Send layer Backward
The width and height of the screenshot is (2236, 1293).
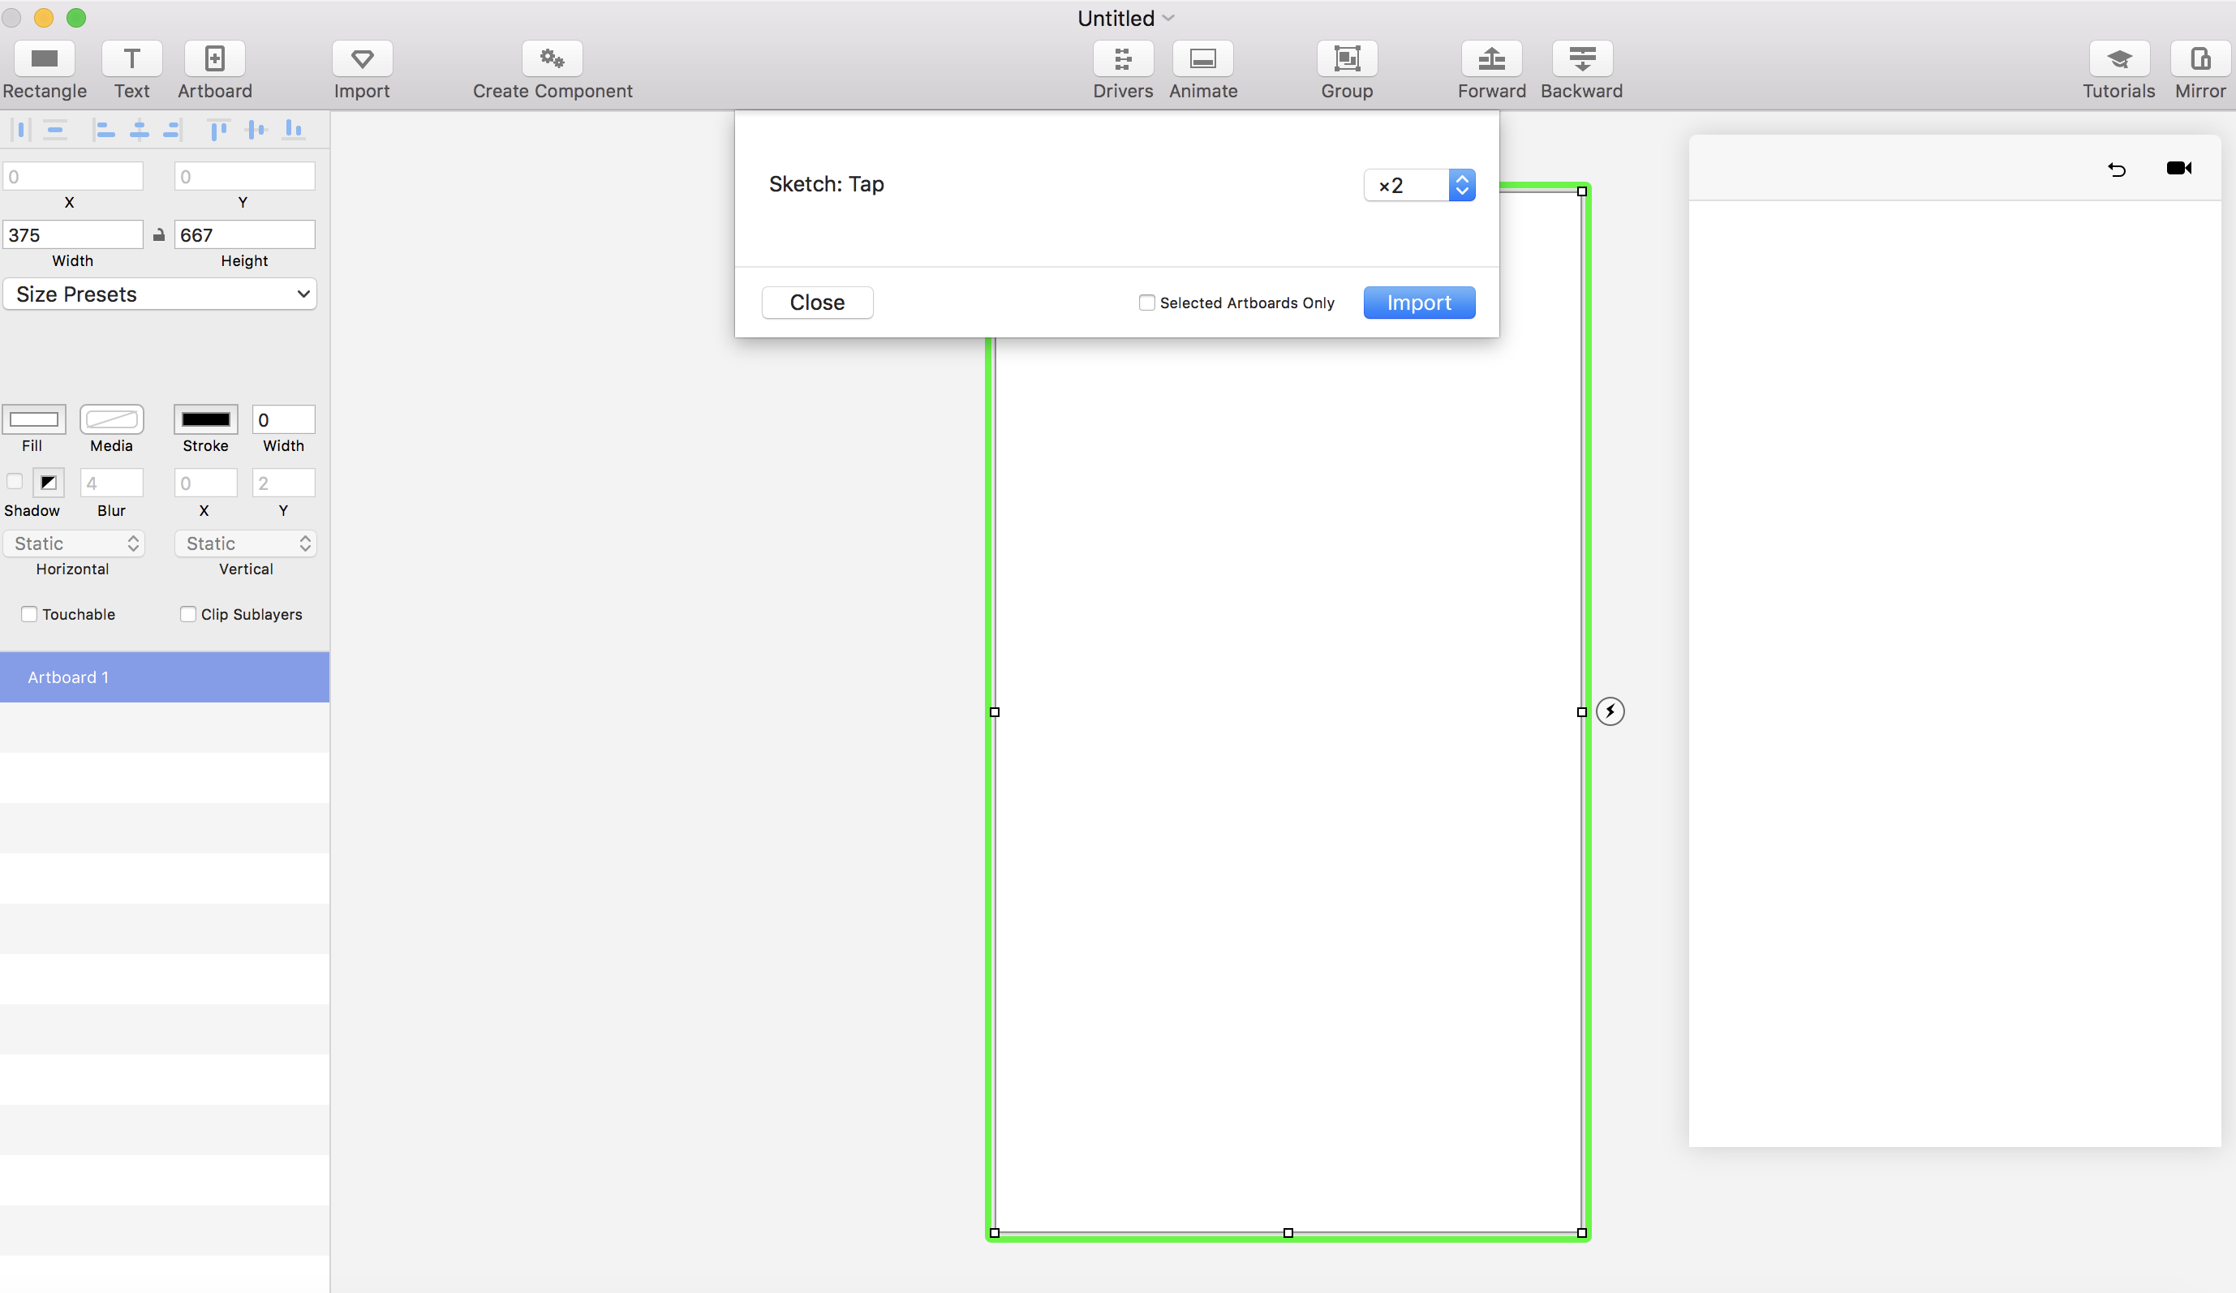[1582, 58]
